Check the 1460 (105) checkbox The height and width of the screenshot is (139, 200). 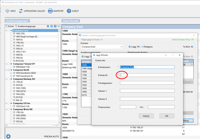(11, 34)
